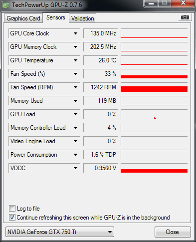Select the Sensors tab
196x242 pixels.
(56, 17)
